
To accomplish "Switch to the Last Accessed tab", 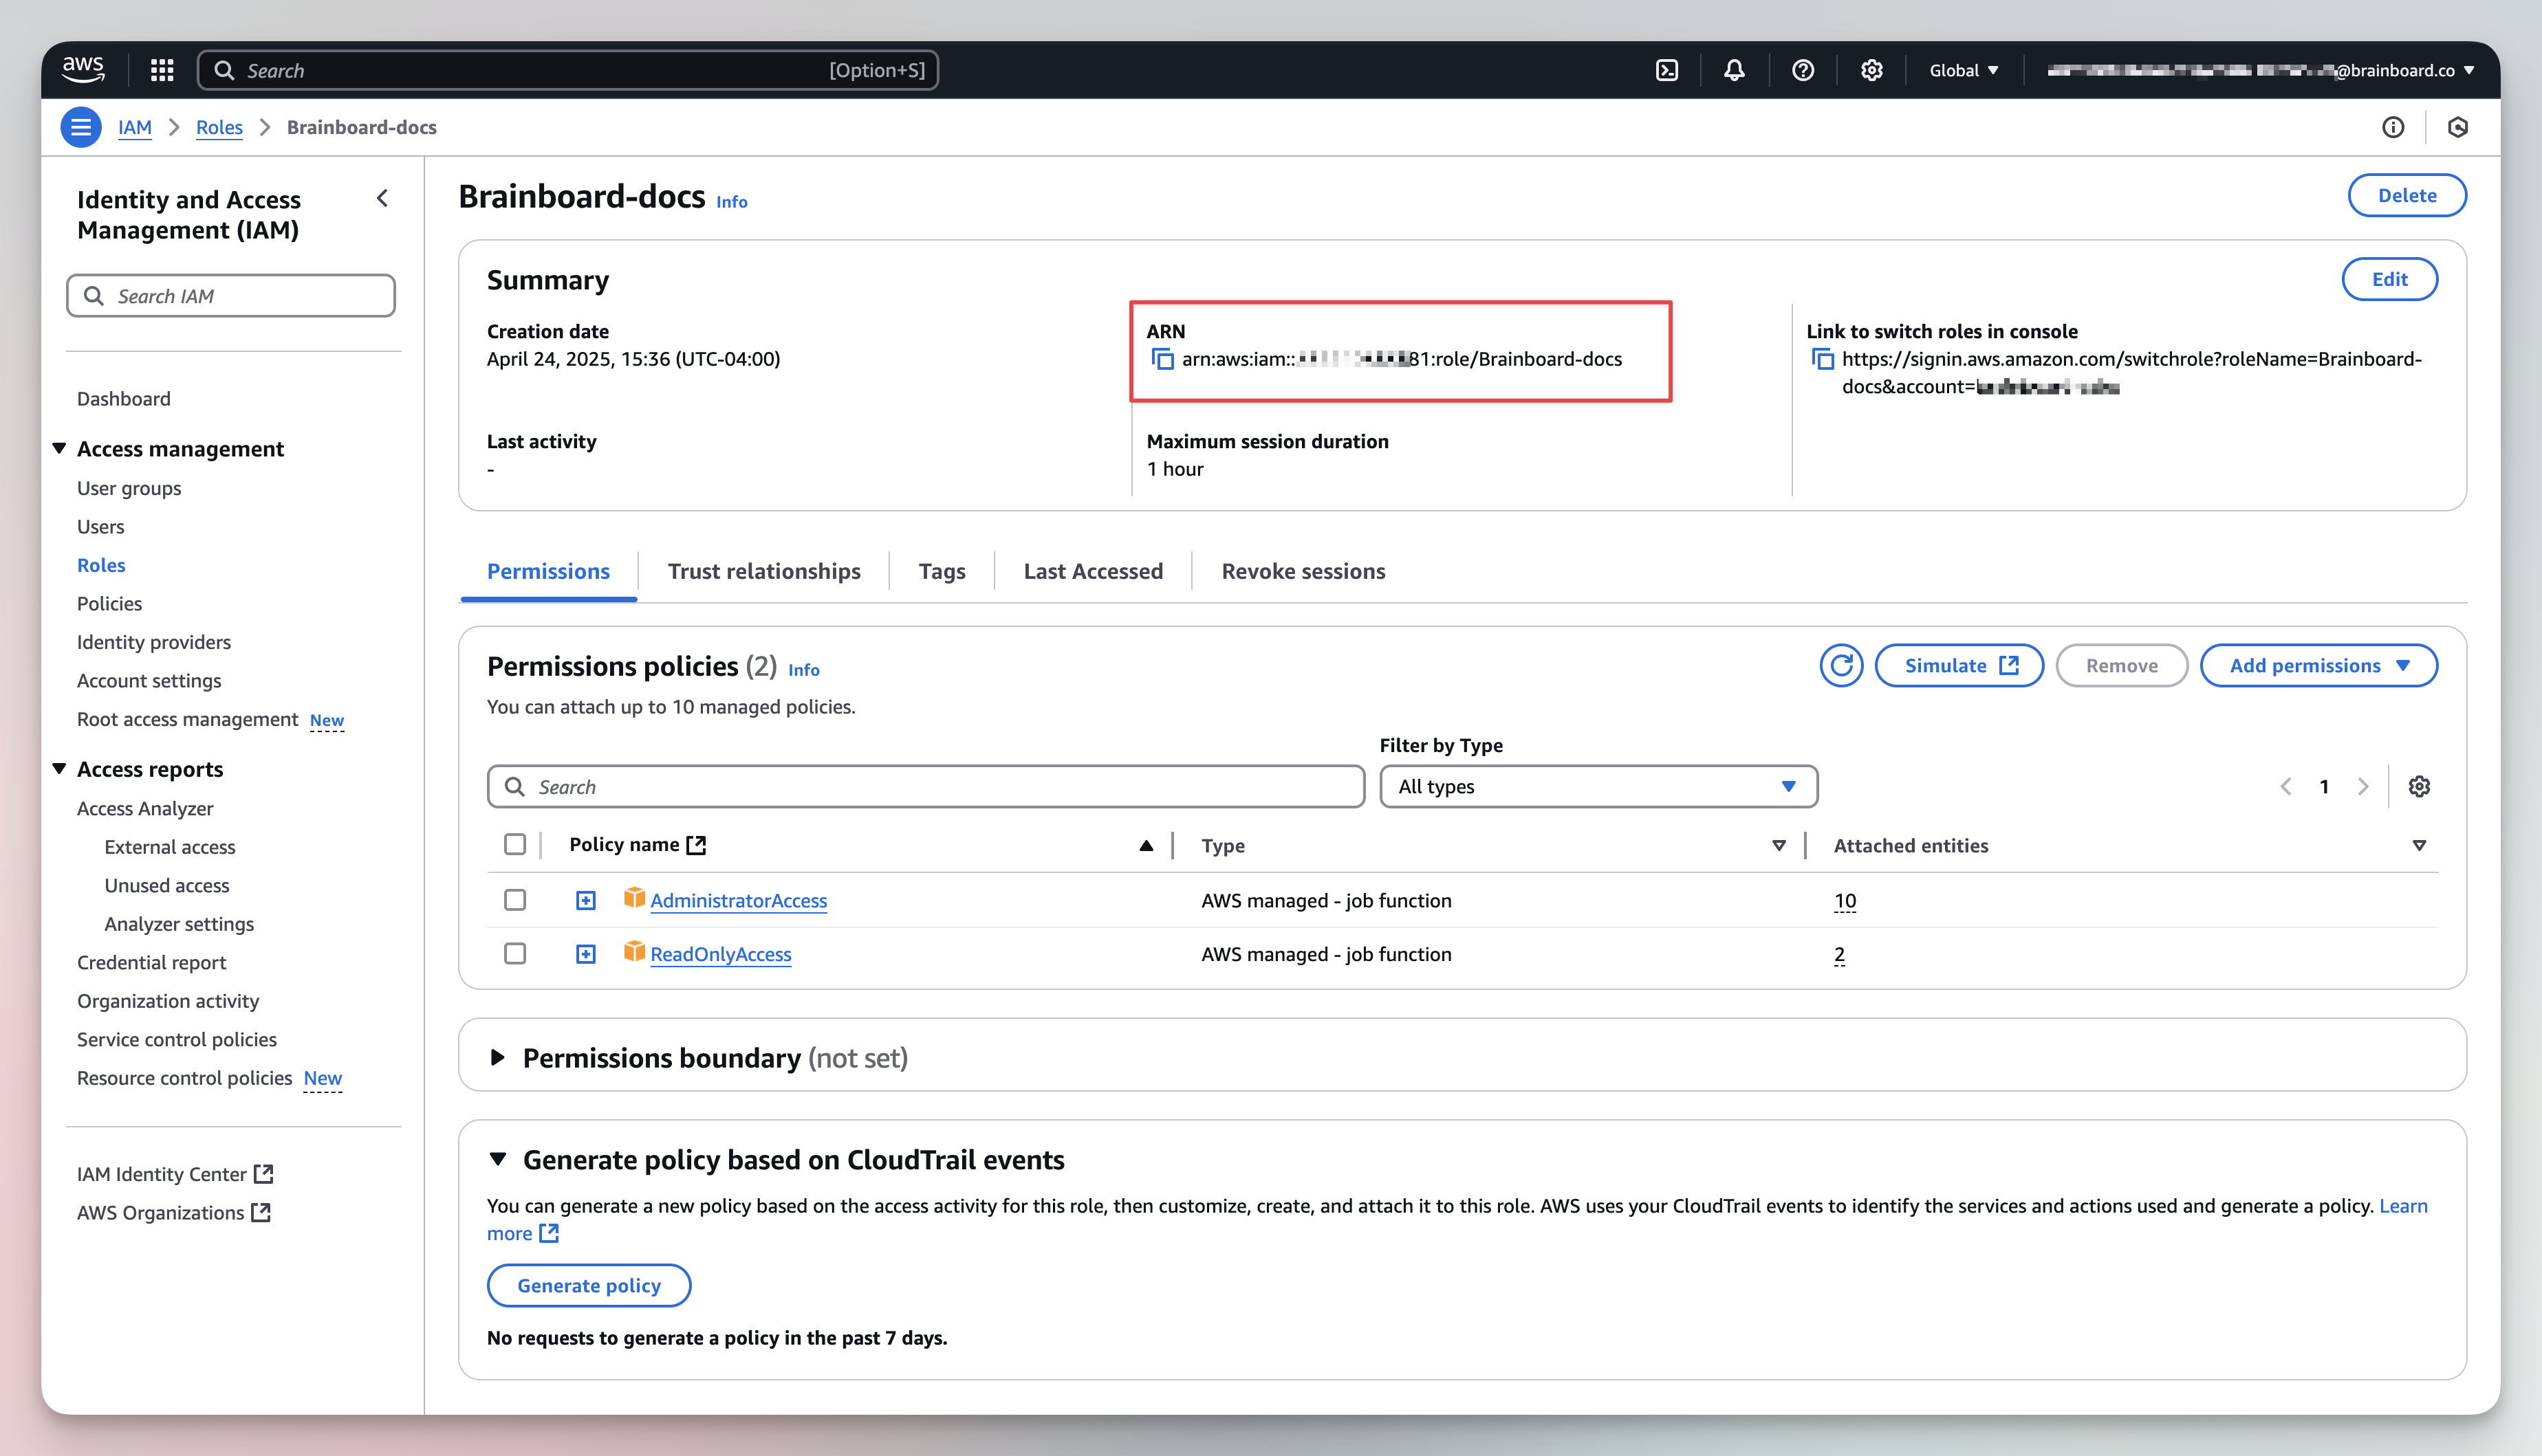I will tap(1092, 571).
